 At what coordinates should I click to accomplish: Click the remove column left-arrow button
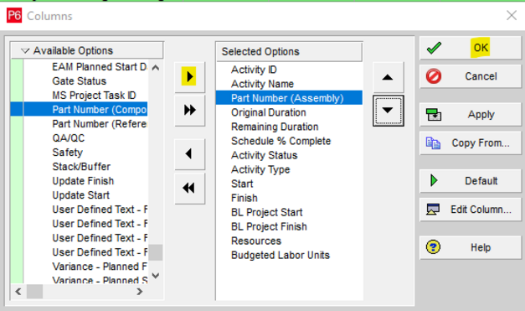click(x=189, y=154)
